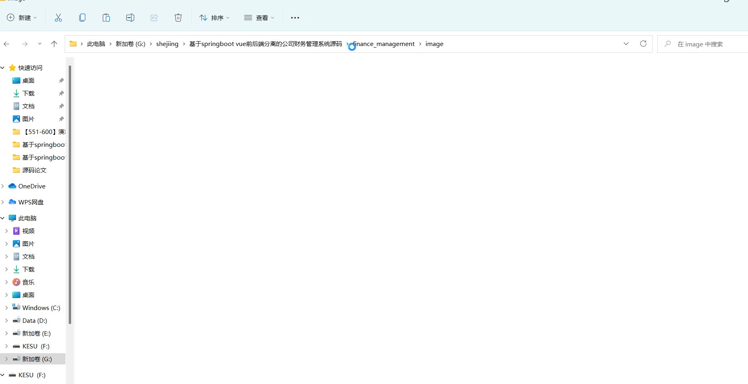The height and width of the screenshot is (384, 748).
Task: Click the pin icon beside quick-access 图片
Action: (x=61, y=119)
